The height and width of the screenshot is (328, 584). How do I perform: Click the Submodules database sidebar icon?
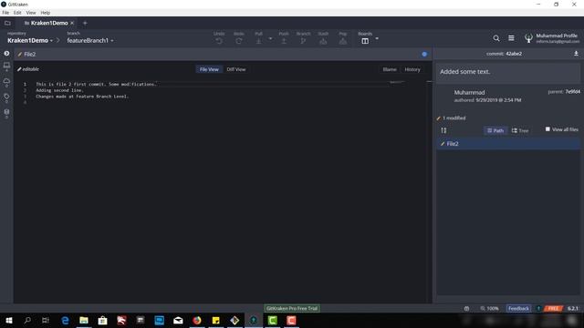(6, 111)
